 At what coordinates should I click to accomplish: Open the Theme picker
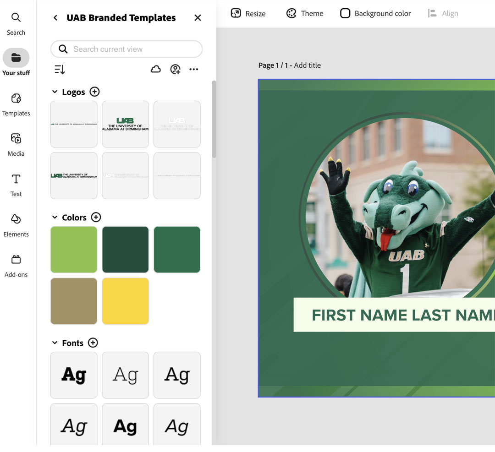[305, 13]
